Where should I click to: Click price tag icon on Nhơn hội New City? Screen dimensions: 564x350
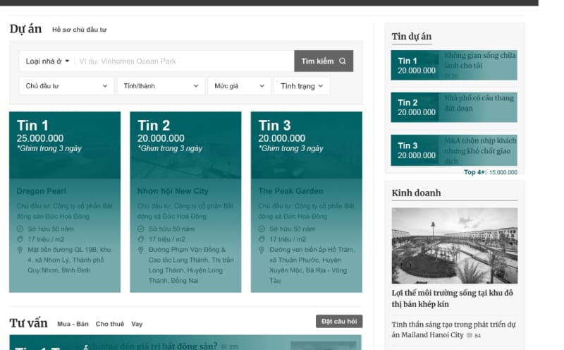(141, 239)
